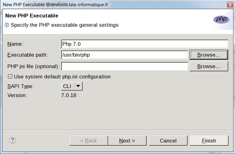Viewport: 235px width, 154px height.
Task: Close the New PHP Executable dialog window
Action: 230,5
